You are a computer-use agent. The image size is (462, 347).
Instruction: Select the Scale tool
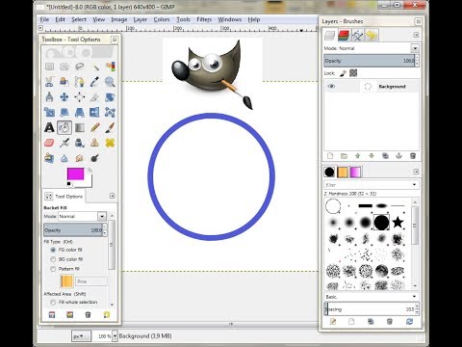pyautogui.click(x=49, y=112)
